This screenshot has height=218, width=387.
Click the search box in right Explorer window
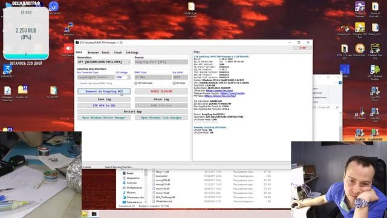click(x=326, y=108)
